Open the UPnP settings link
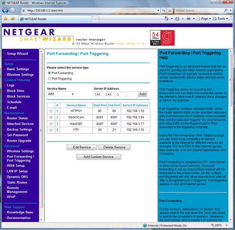Viewport: 235px width, 230px height. [11, 197]
